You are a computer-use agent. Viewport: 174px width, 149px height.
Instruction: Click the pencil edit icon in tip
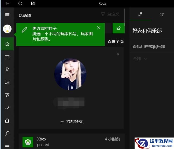24,30
